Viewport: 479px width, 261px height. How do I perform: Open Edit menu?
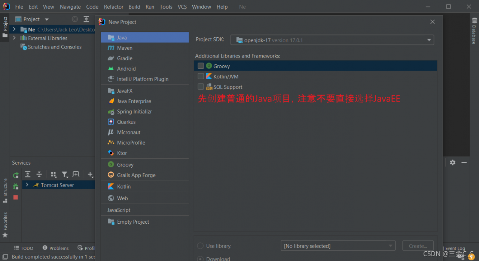pyautogui.click(x=33, y=7)
